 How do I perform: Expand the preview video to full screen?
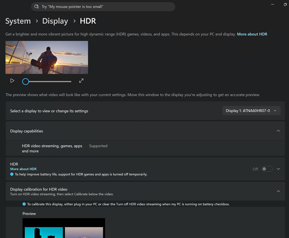pyautogui.click(x=81, y=81)
